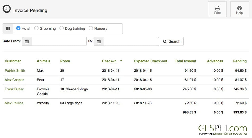The height and width of the screenshot is (138, 252).
Task: Sort by Total amount column header
Action: pos(186,61)
